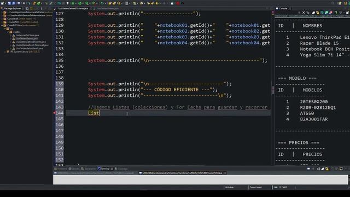The image size is (350, 197).
Task: Click '=== MODELO ===' in Console output
Action: [x=297, y=78]
